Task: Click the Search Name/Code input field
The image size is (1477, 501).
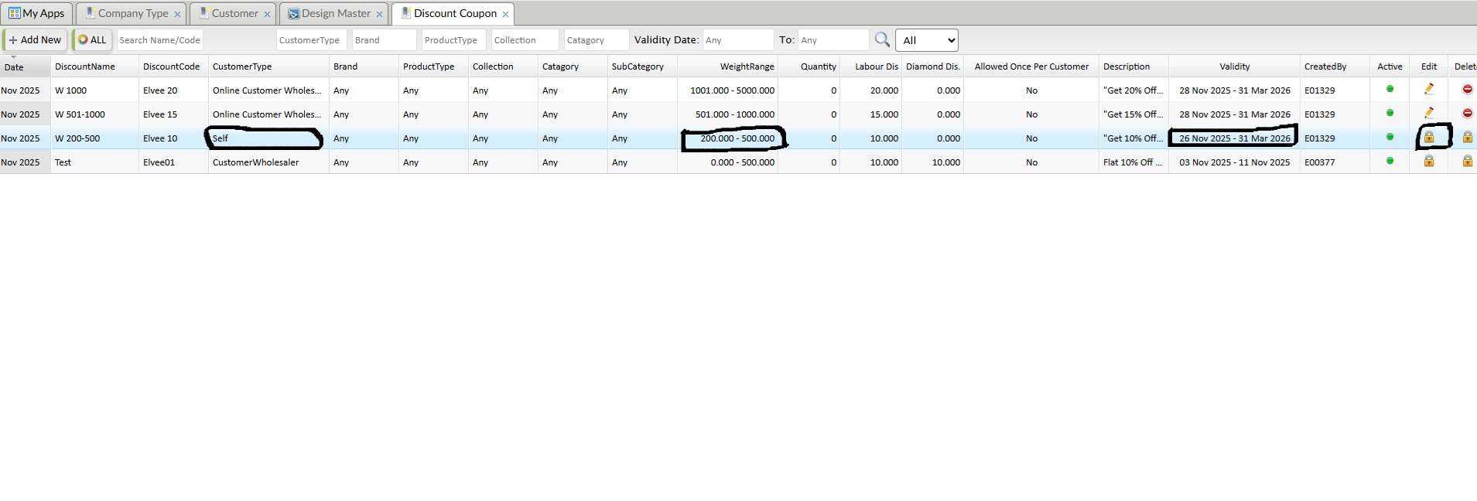Action: coord(159,40)
